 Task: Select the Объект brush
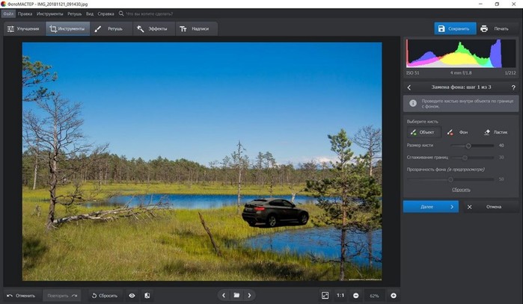pyautogui.click(x=423, y=132)
